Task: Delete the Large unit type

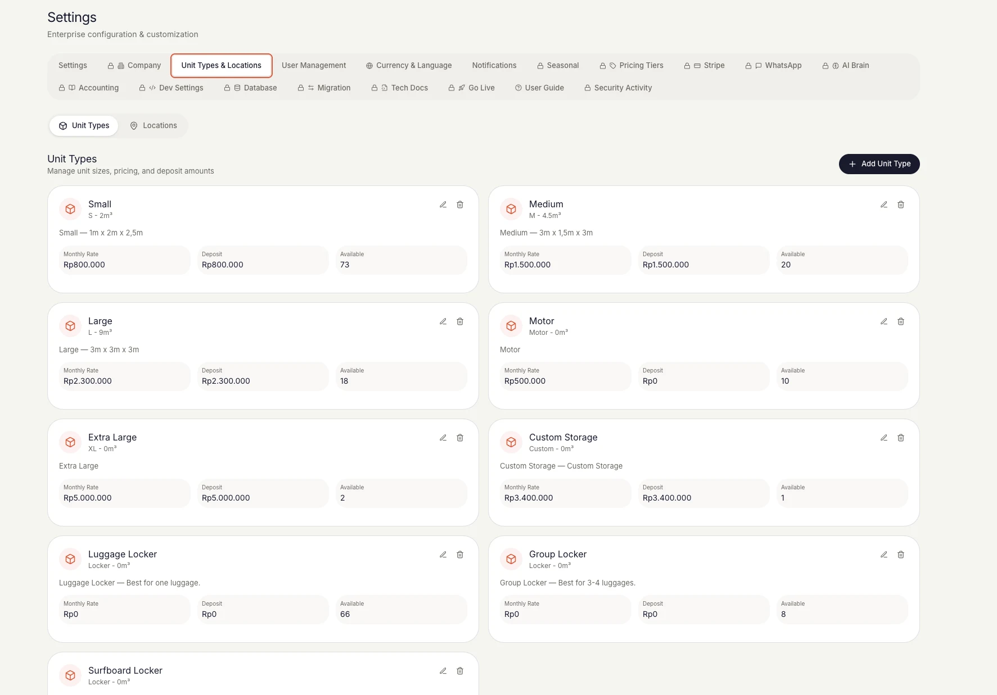Action: [460, 321]
